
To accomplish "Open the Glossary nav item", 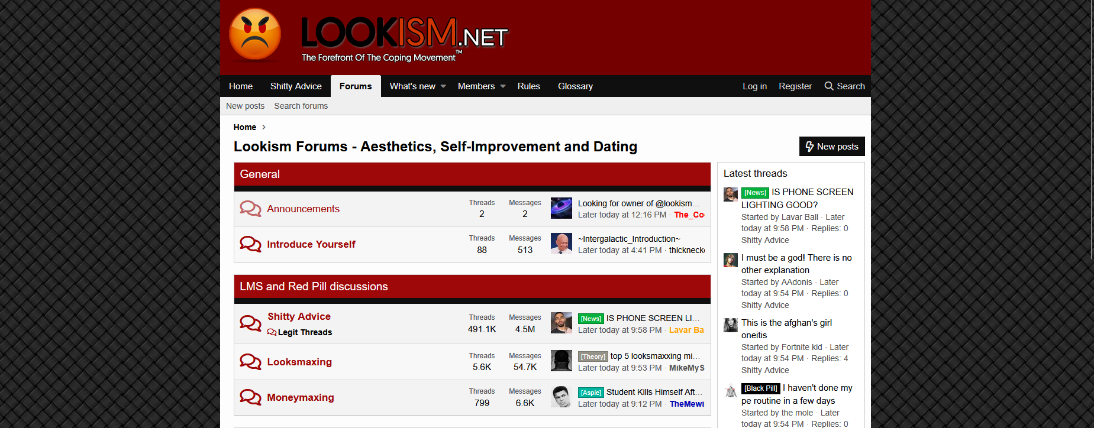I will 575,86.
